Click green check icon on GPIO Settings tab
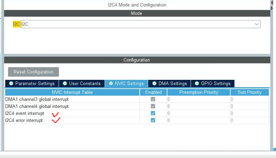Viewport: 276px width, 158px height. pos(197,83)
